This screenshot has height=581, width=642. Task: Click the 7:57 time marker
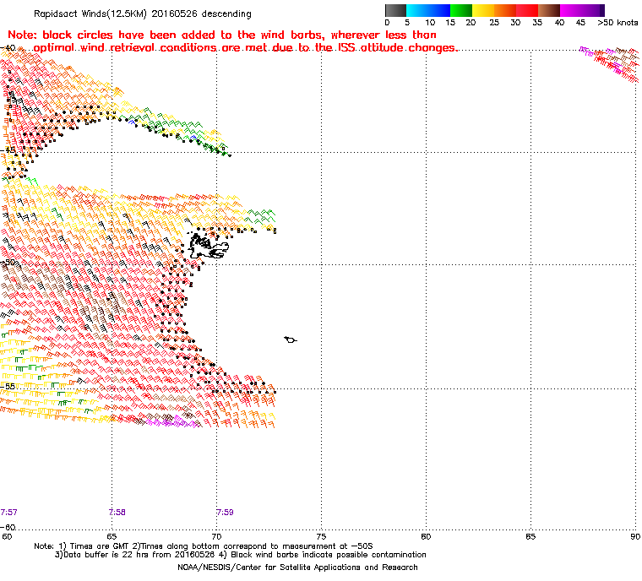[x=8, y=513]
